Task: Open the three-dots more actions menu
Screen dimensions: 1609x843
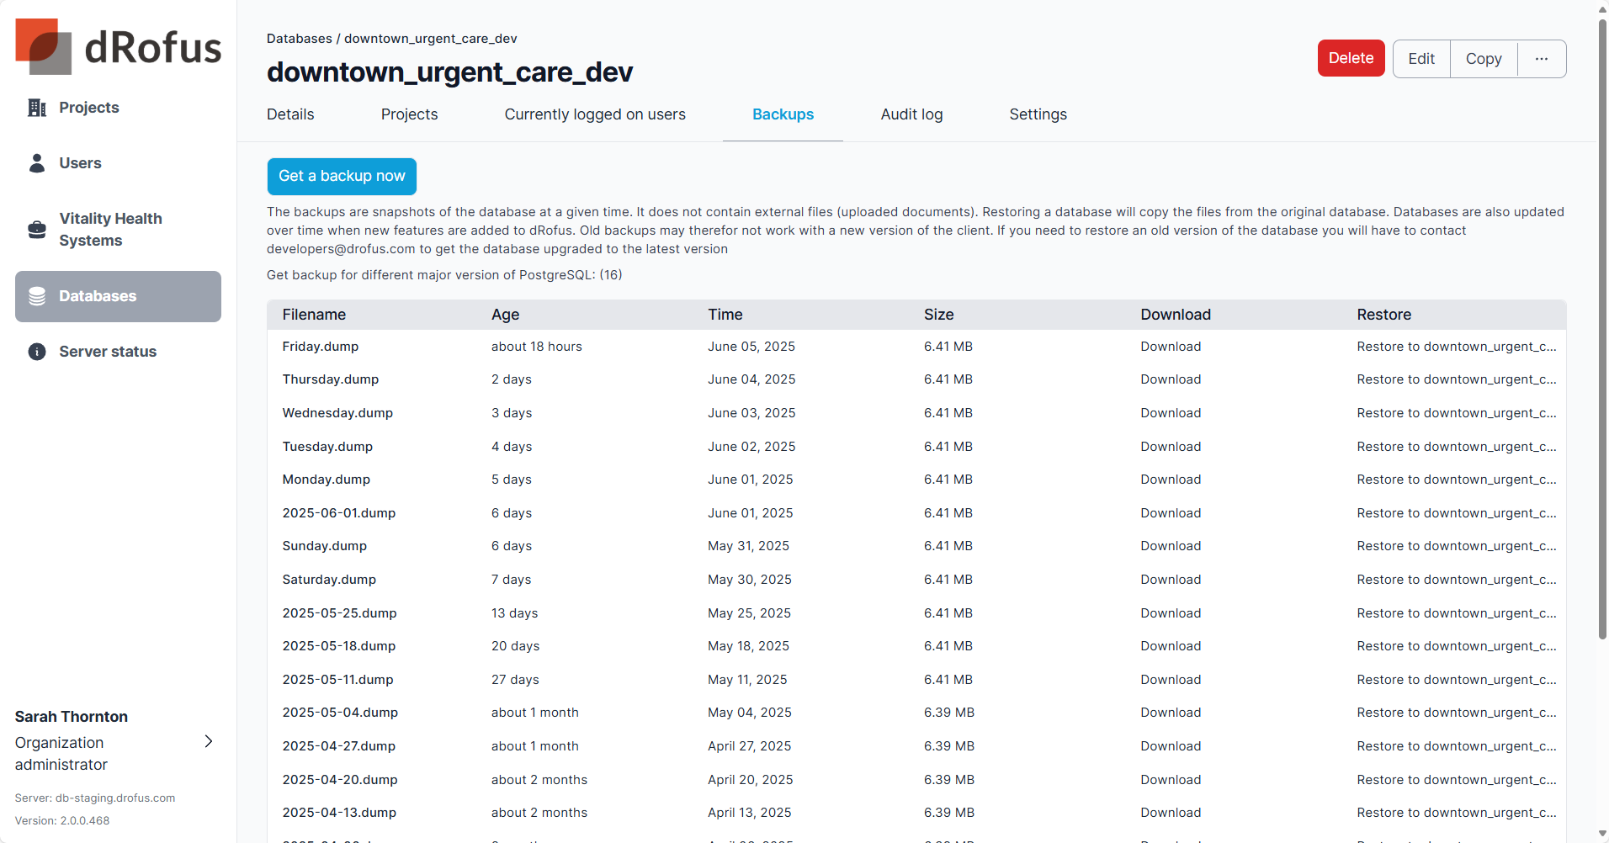Action: pyautogui.click(x=1541, y=59)
